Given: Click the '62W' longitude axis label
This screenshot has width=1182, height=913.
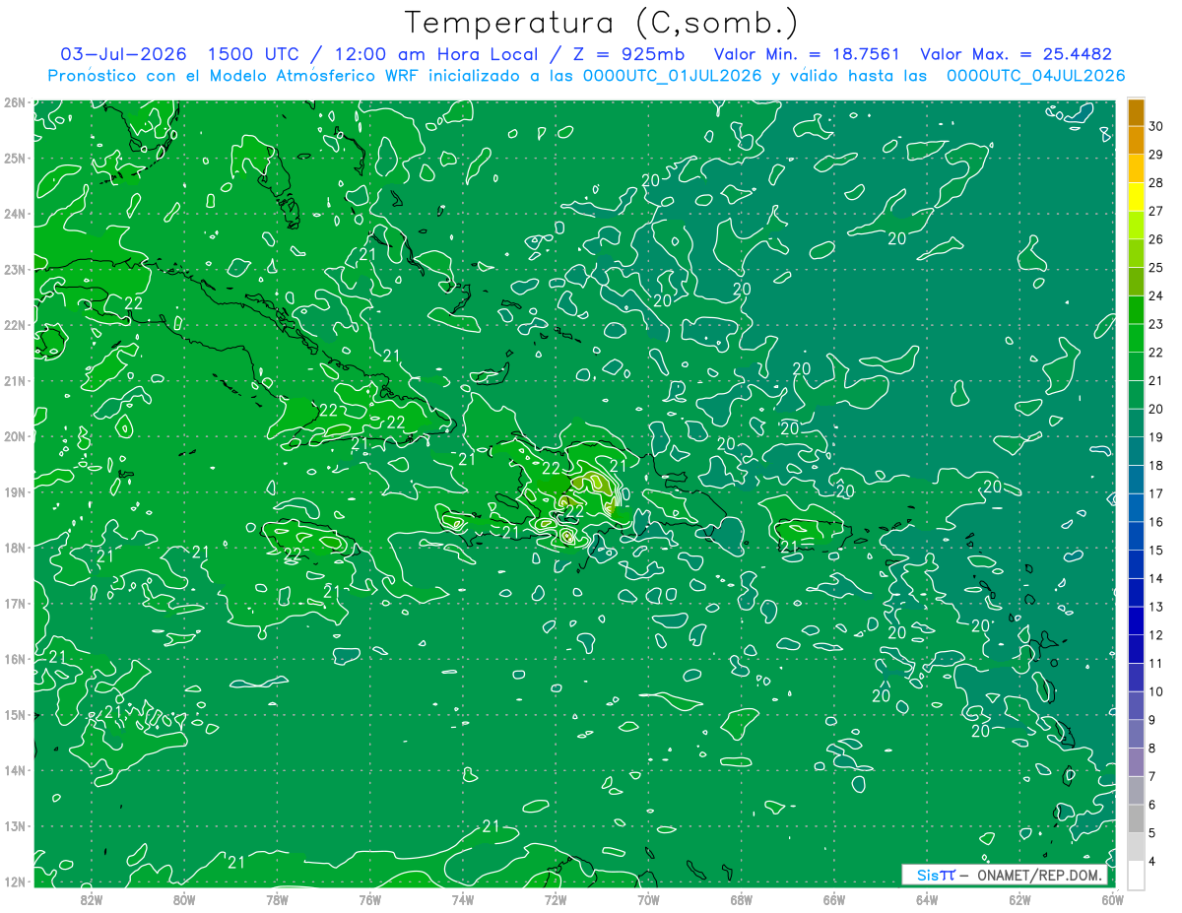Looking at the screenshot, I should pos(1019,899).
